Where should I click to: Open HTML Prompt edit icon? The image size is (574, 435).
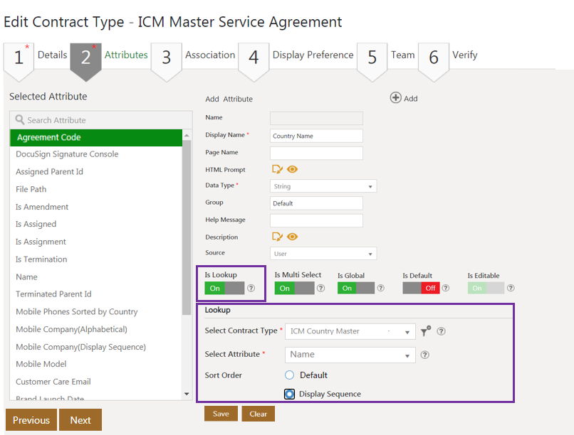pos(278,169)
